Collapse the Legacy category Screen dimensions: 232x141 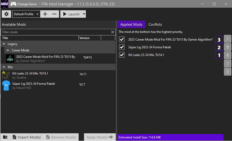tap(4, 44)
